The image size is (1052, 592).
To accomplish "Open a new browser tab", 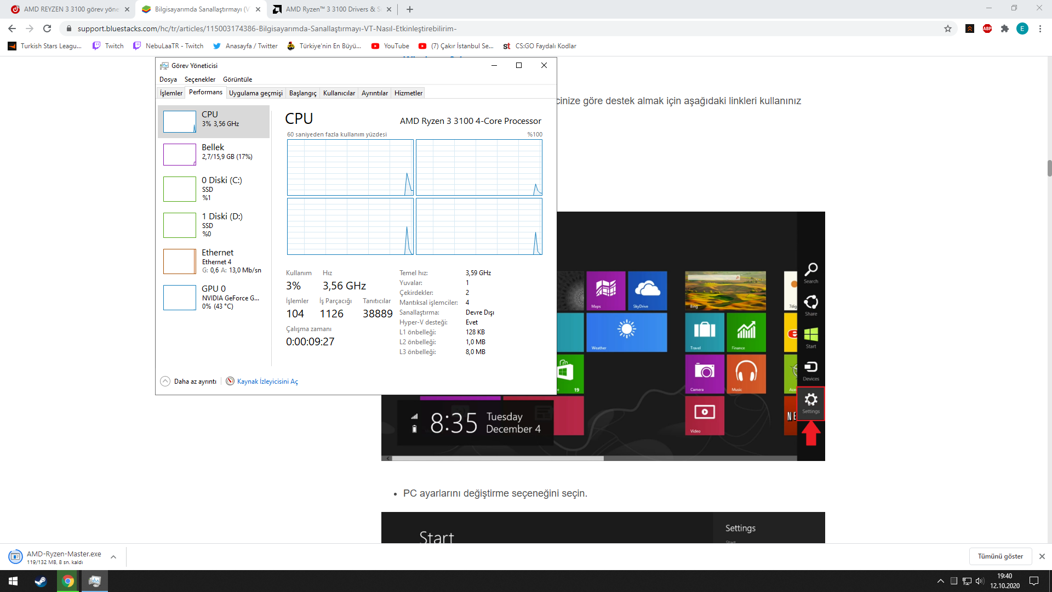I will tap(410, 9).
